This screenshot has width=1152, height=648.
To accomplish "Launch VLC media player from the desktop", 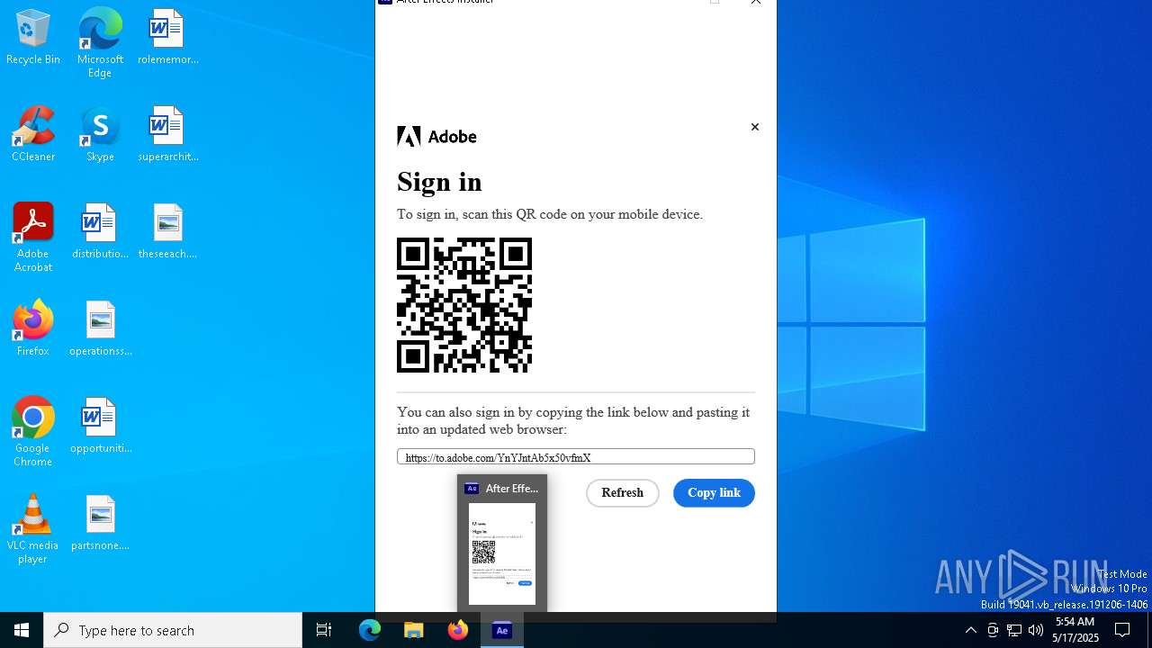I will (33, 529).
